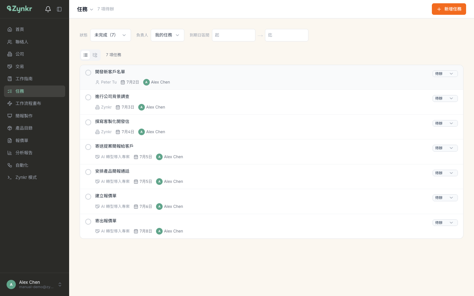Open the 開發新客戶名單 task title

110,72
